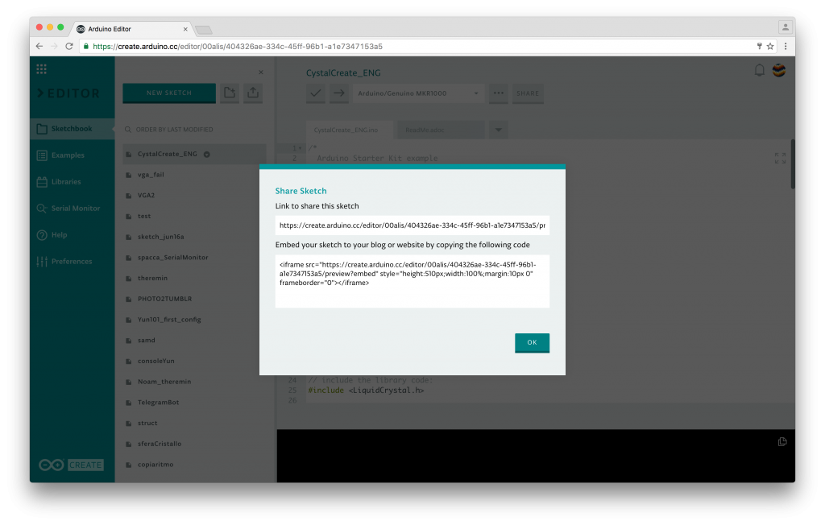Select the Preferences menu item

[x=42, y=261]
